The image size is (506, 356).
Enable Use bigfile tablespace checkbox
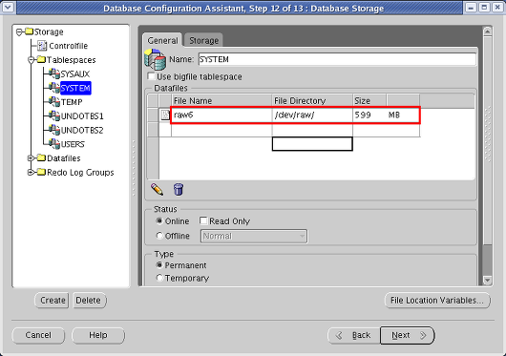click(151, 76)
